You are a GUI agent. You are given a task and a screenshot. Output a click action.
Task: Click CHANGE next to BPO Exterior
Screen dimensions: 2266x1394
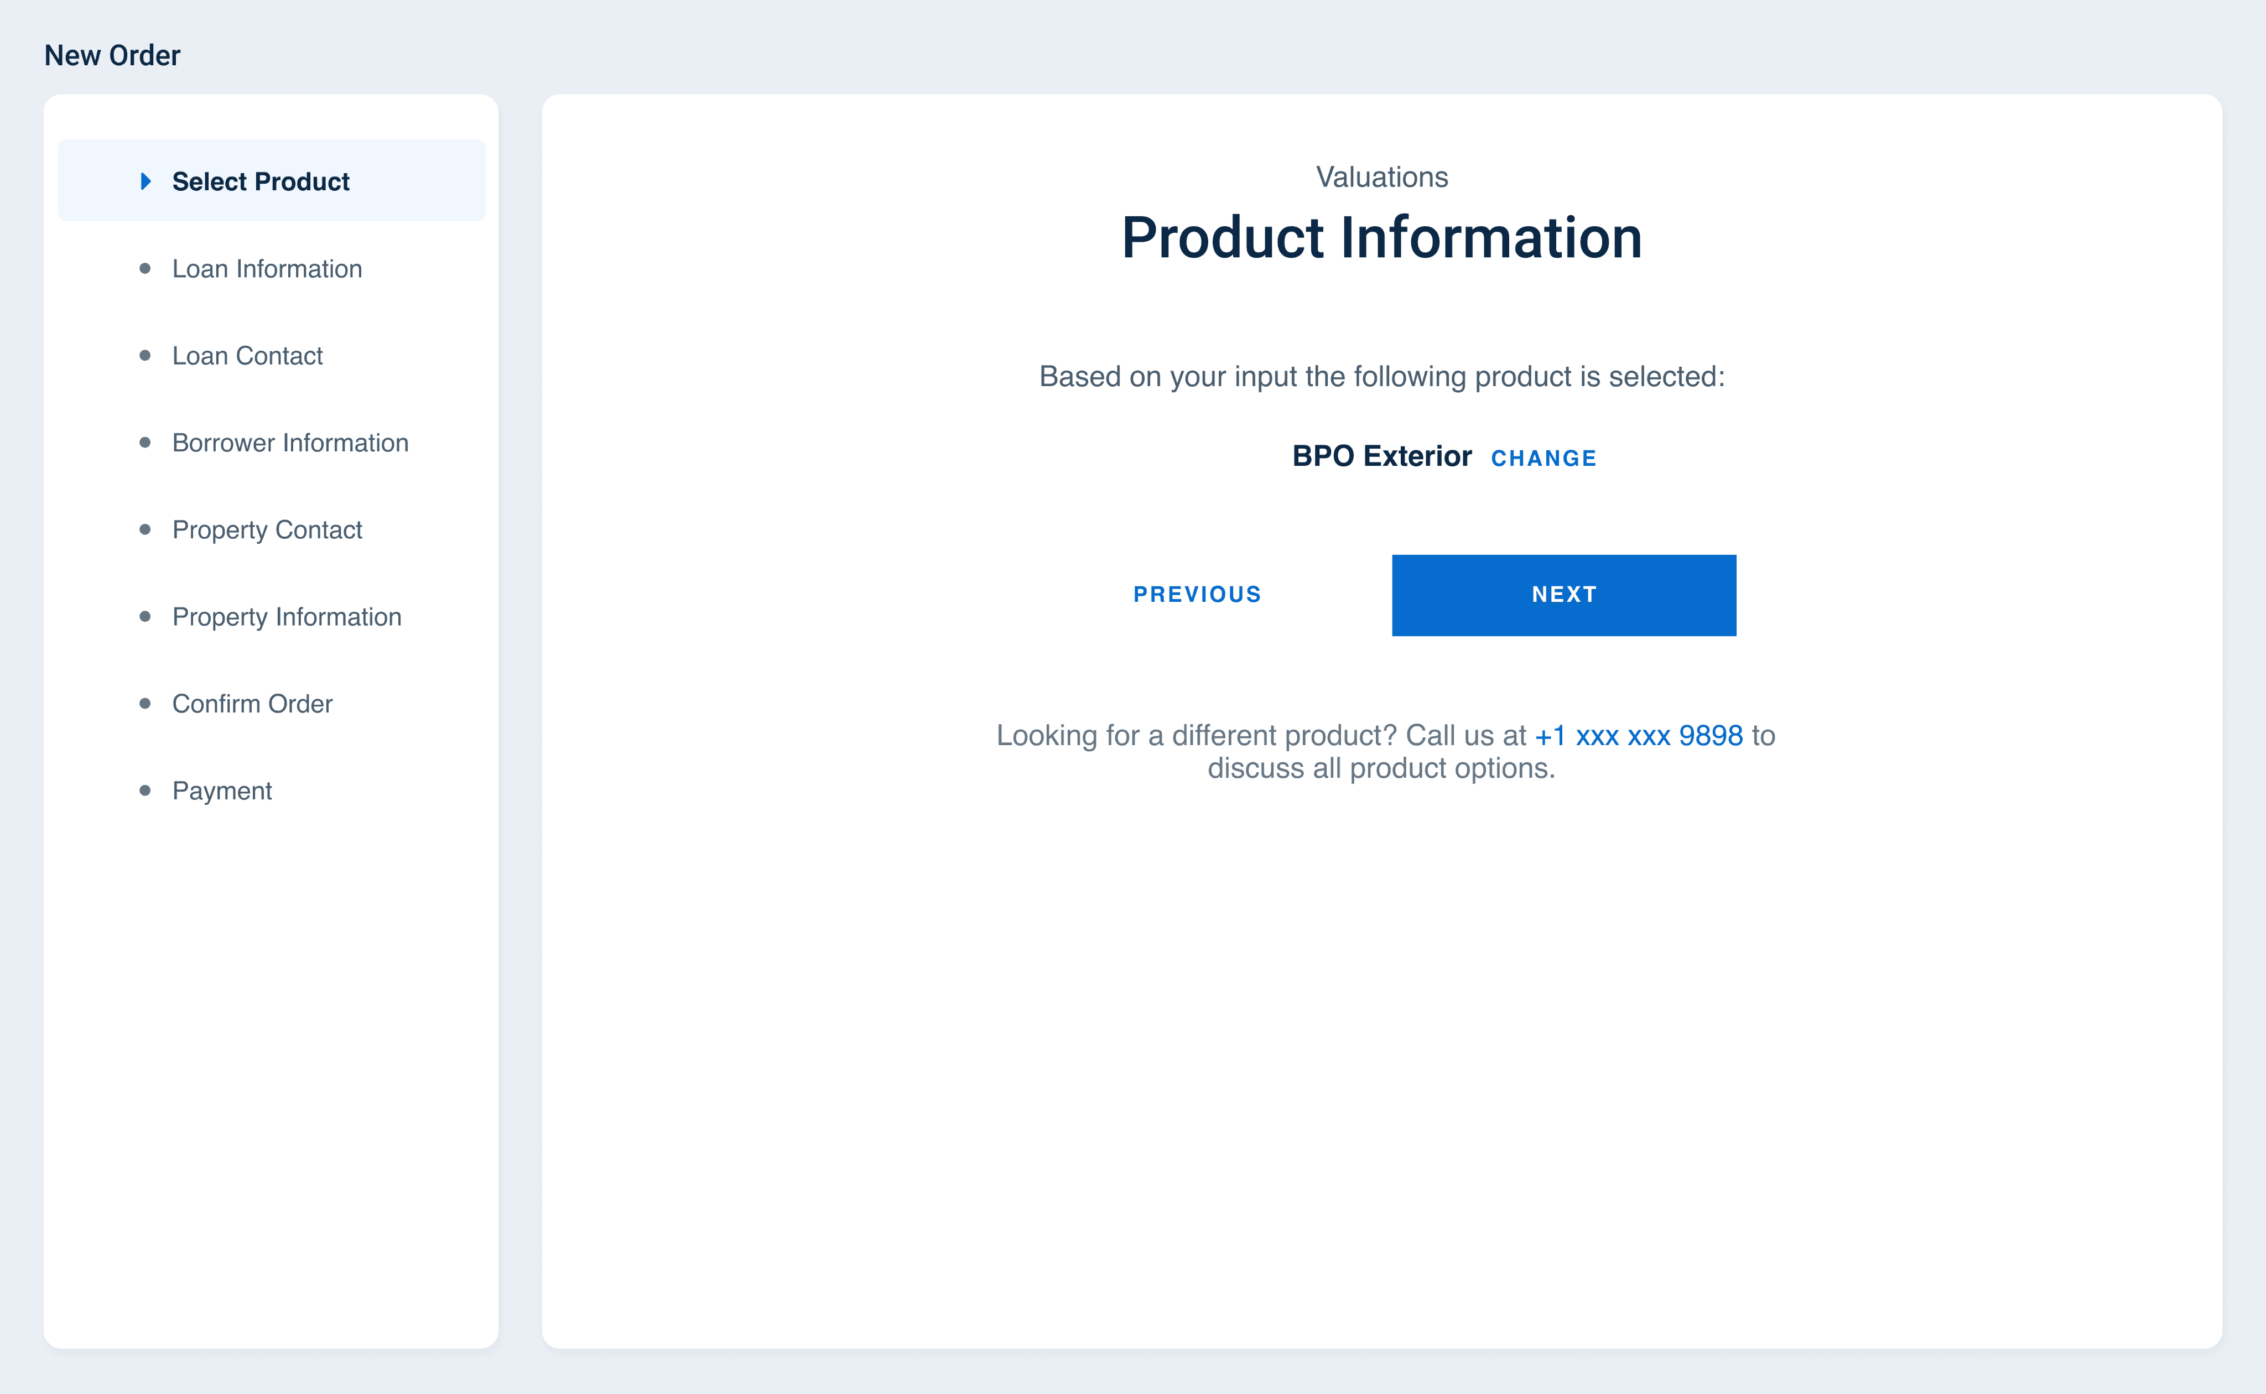pos(1543,458)
